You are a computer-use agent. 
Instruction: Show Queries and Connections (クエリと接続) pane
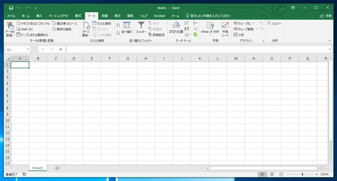click(102, 23)
